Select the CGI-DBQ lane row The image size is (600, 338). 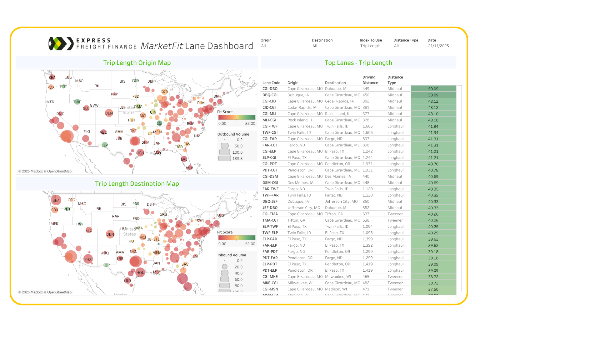coord(270,89)
